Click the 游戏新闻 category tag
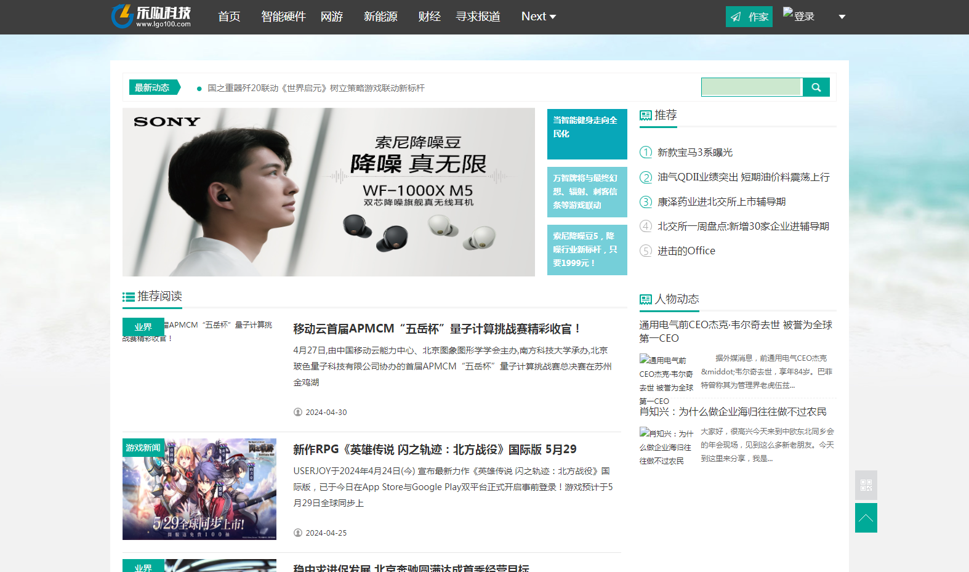 (143, 448)
